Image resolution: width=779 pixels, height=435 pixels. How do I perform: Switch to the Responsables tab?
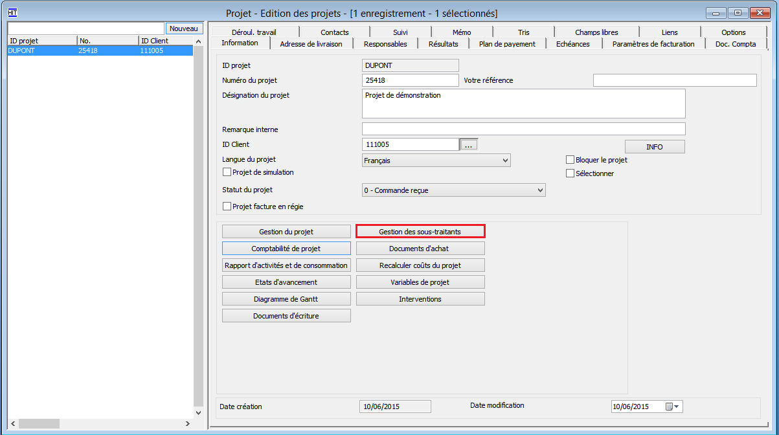point(385,44)
